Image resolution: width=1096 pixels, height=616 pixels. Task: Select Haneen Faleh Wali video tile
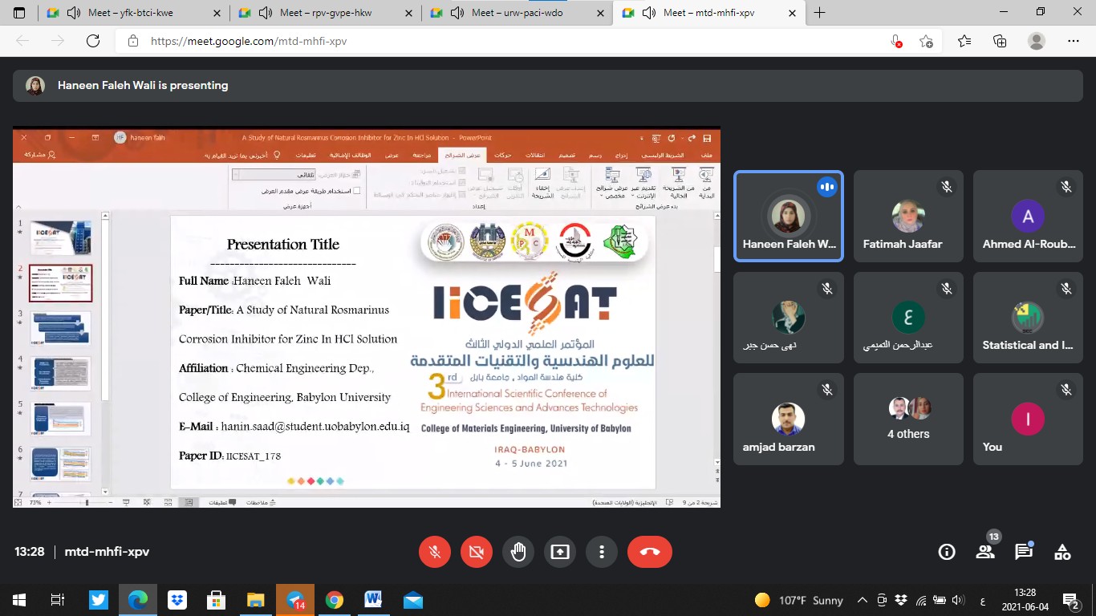[788, 217]
